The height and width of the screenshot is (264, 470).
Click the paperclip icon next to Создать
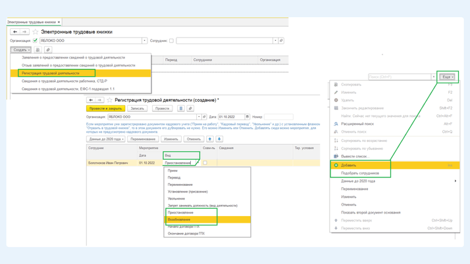[48, 50]
